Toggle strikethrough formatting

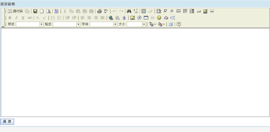tap(30, 18)
